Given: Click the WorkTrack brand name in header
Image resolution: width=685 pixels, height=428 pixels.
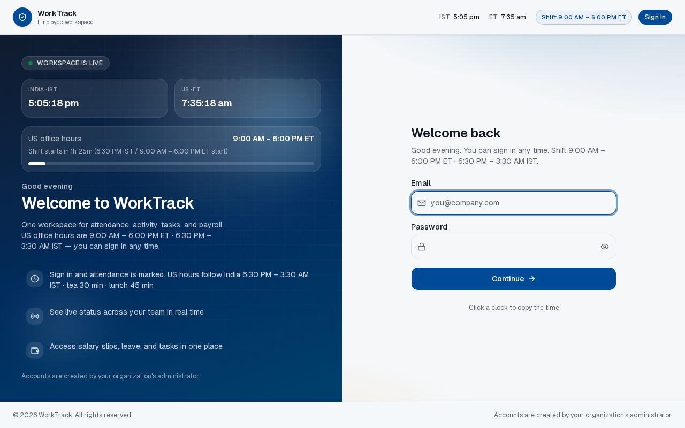Looking at the screenshot, I should coord(57,13).
